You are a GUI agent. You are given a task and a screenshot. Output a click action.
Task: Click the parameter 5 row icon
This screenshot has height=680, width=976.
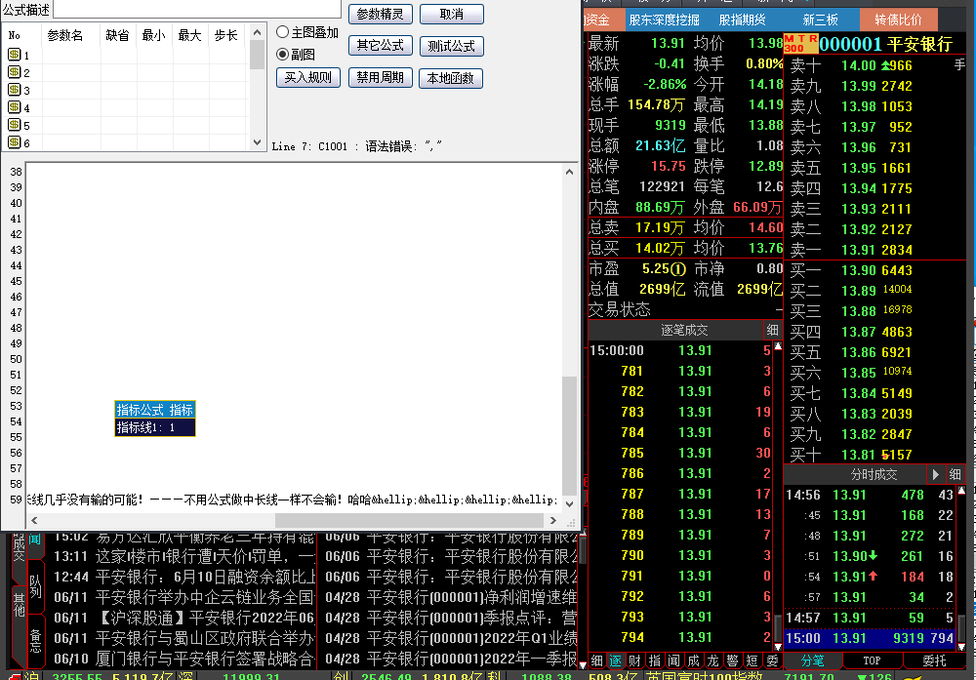(x=15, y=125)
